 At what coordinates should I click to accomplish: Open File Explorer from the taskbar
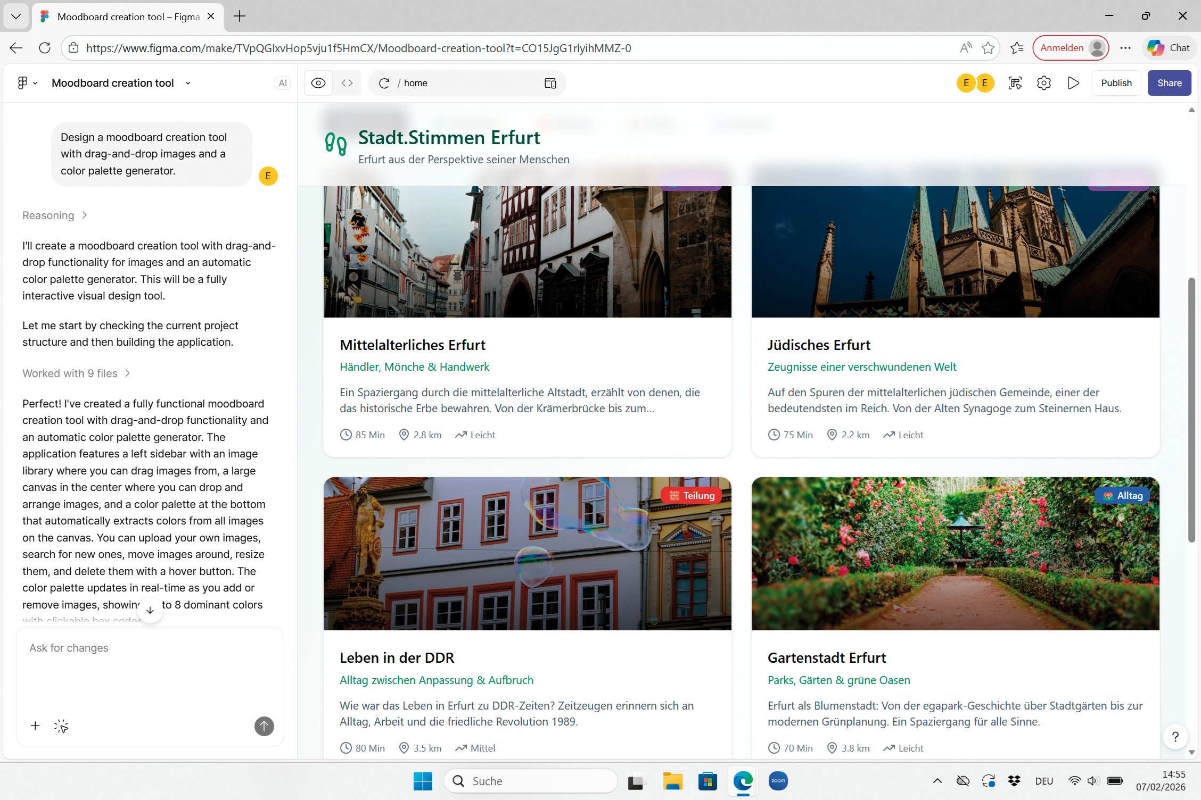pos(672,781)
